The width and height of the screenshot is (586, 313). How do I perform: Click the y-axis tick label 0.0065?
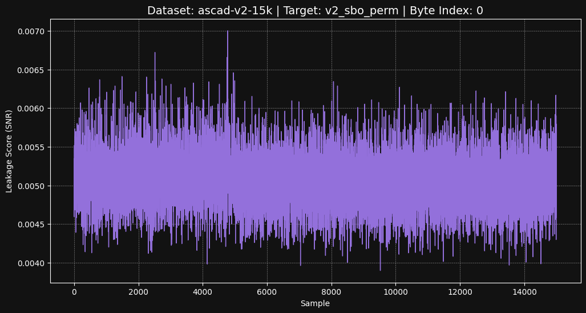point(31,70)
